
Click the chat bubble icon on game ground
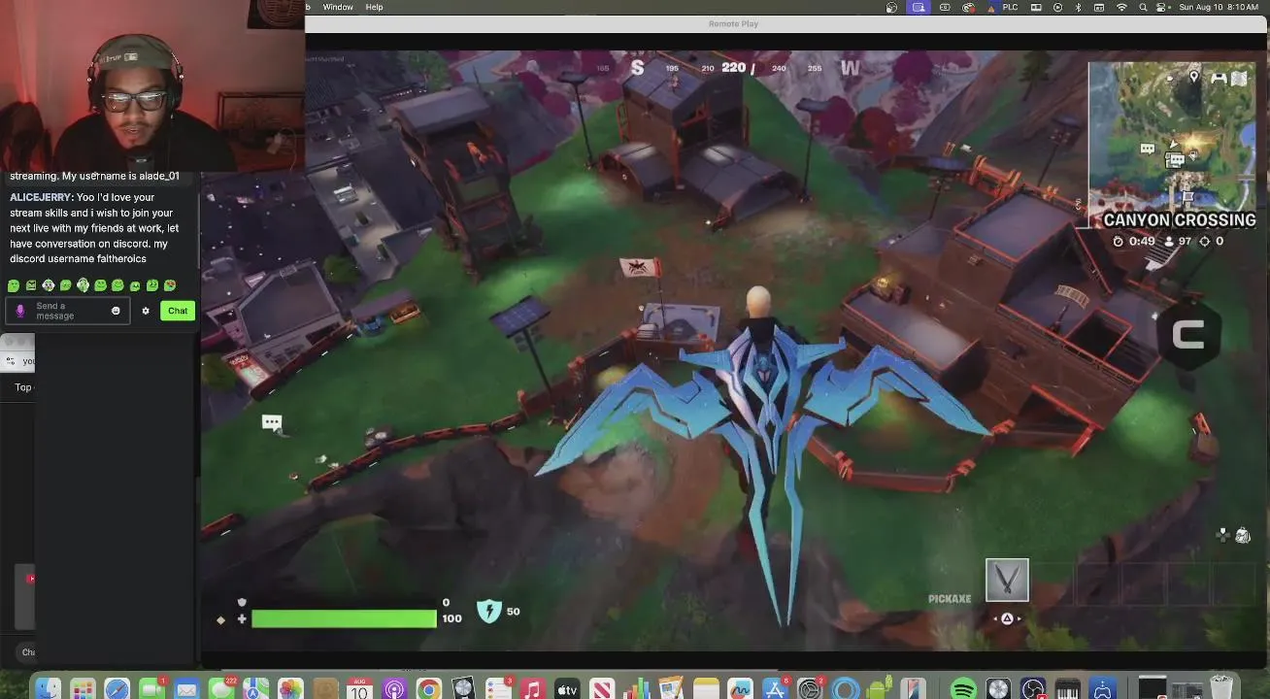272,422
